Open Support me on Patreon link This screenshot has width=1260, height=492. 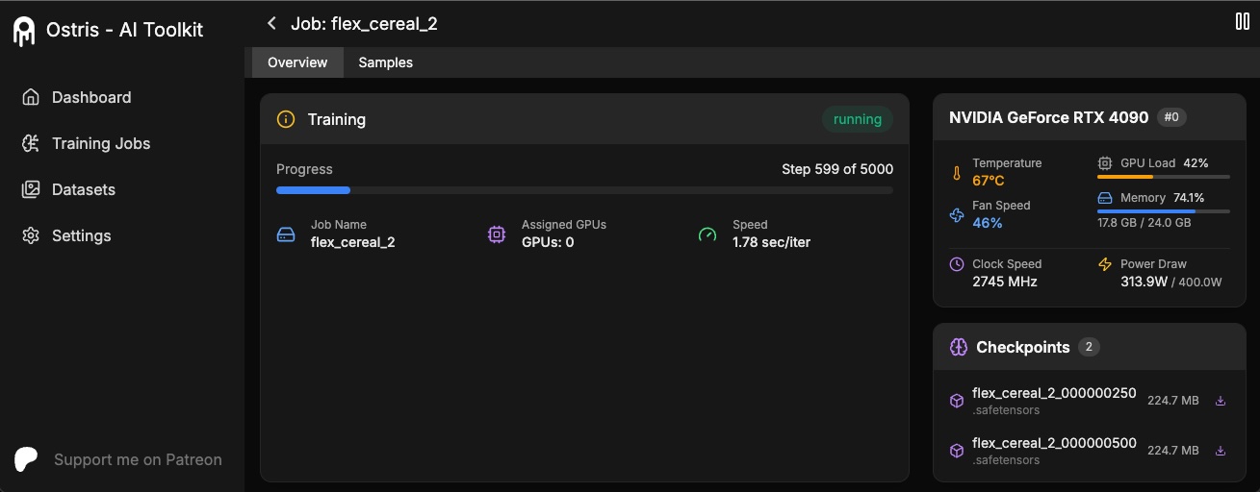(x=138, y=459)
